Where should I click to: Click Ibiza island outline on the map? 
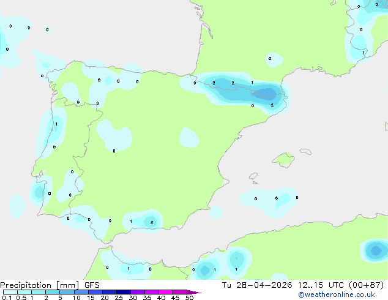tap(253, 176)
